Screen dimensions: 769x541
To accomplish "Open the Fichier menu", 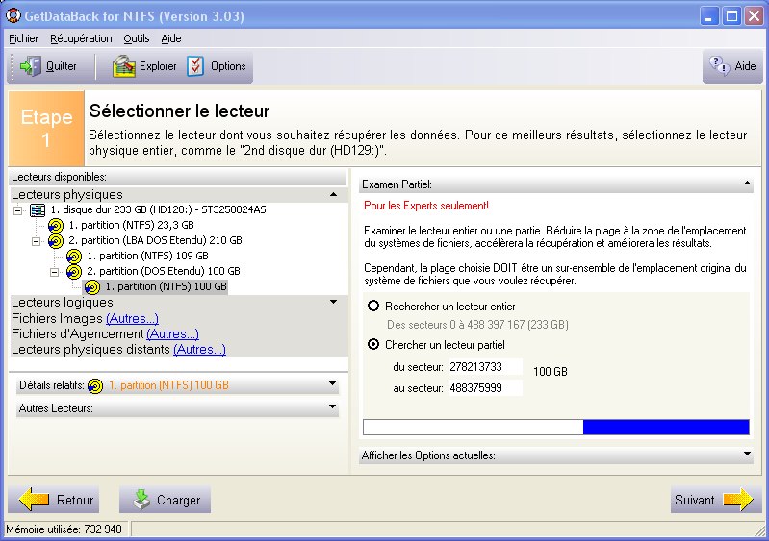I will (23, 38).
